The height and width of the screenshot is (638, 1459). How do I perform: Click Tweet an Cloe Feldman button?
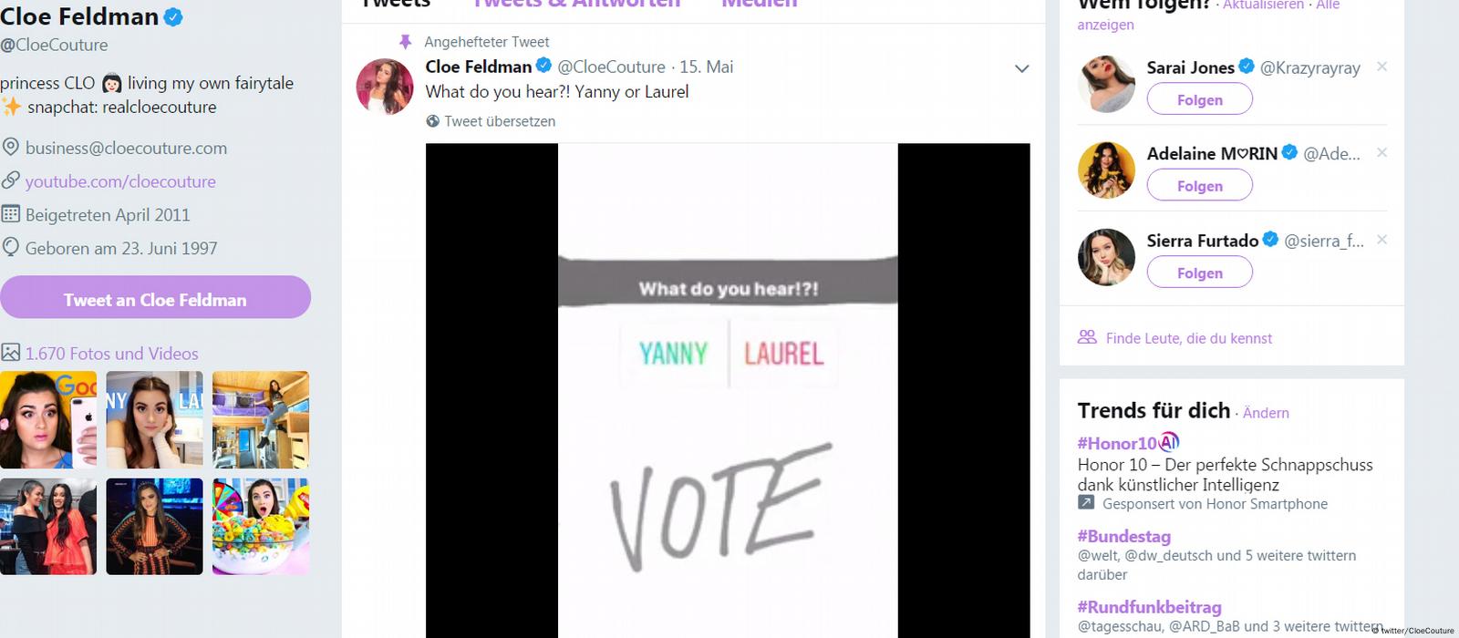(155, 297)
